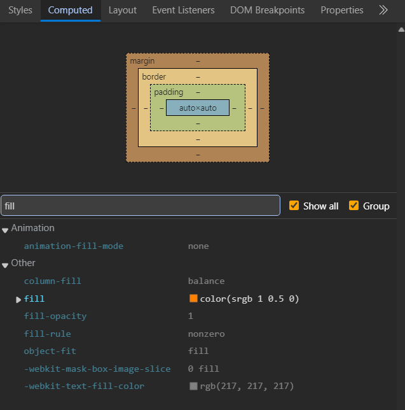Select the column-fill property row

coord(53,281)
